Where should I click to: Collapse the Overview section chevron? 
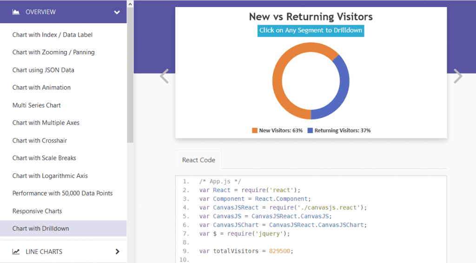pyautogui.click(x=117, y=13)
